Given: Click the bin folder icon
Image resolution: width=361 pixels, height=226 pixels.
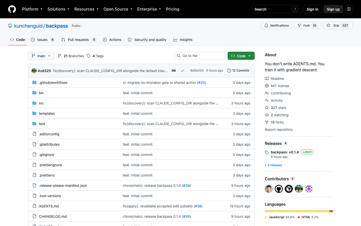Looking at the screenshot, I should click(34, 93).
